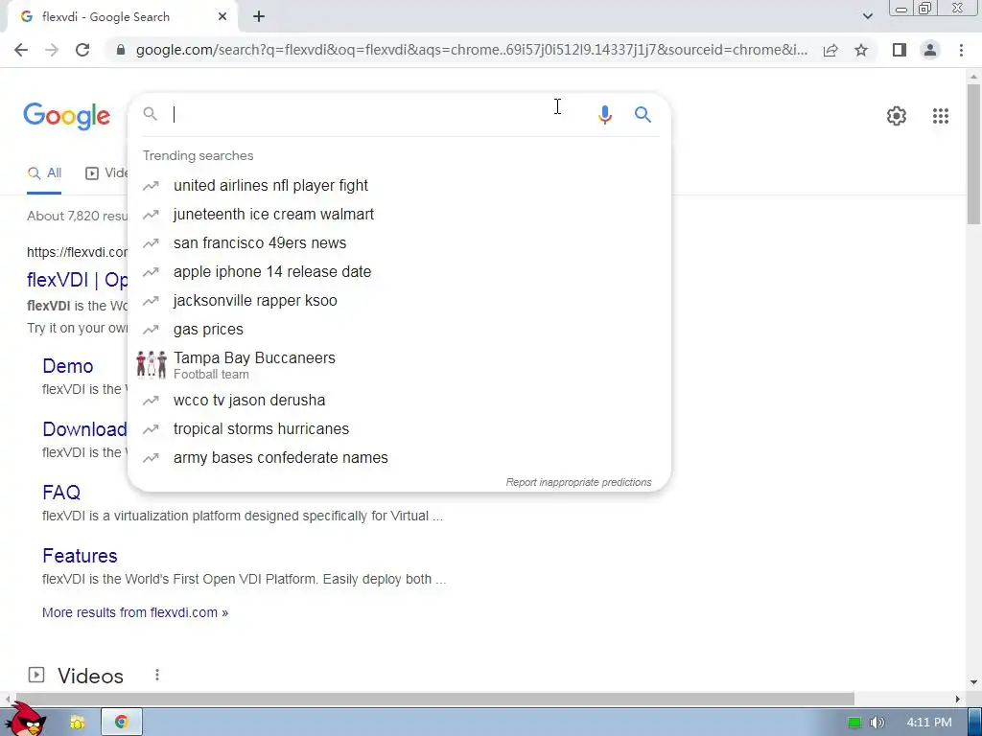Select the address bar URL
The width and height of the screenshot is (982, 736).
point(471,50)
